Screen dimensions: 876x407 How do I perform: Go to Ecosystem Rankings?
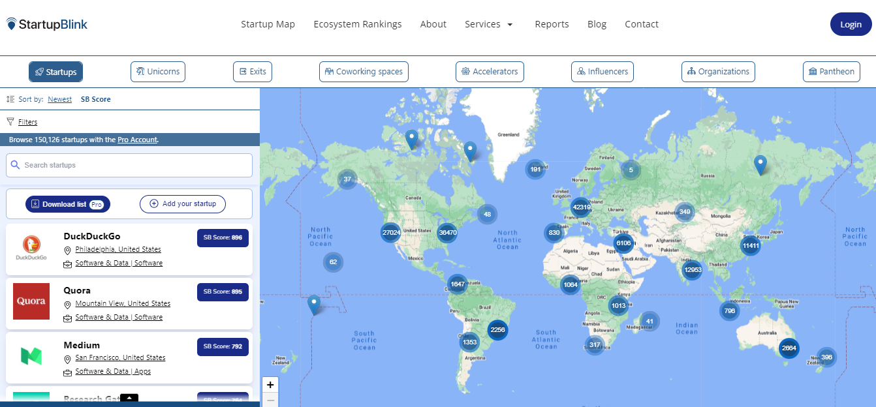coord(358,24)
